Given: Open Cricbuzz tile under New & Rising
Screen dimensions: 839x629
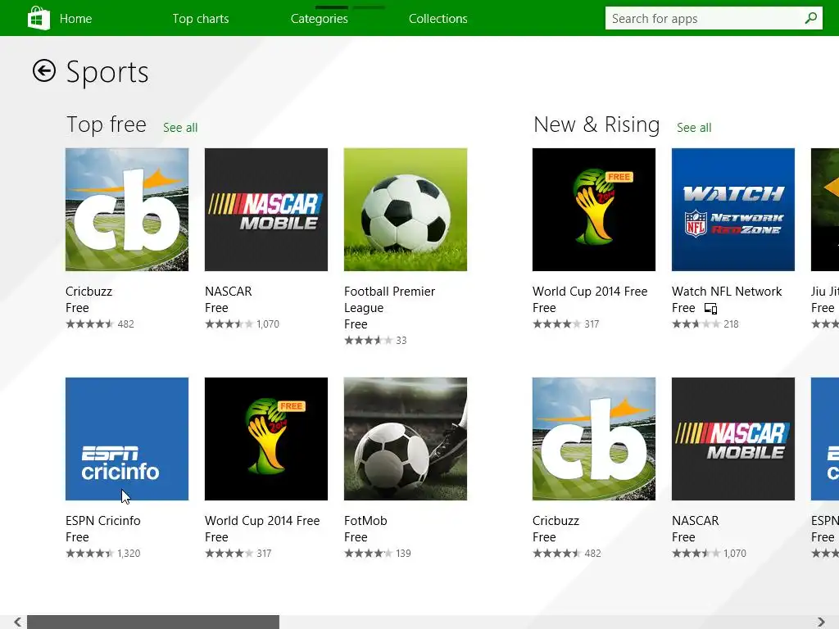Looking at the screenshot, I should point(594,439).
